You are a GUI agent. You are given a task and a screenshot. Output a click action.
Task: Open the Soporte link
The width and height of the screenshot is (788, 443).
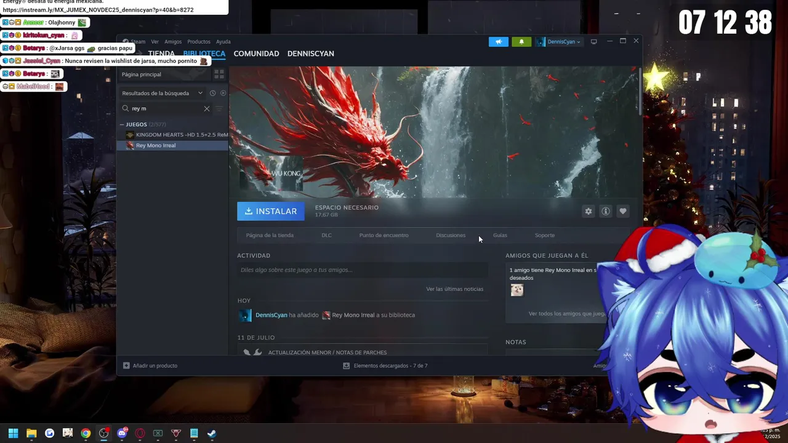coord(544,235)
